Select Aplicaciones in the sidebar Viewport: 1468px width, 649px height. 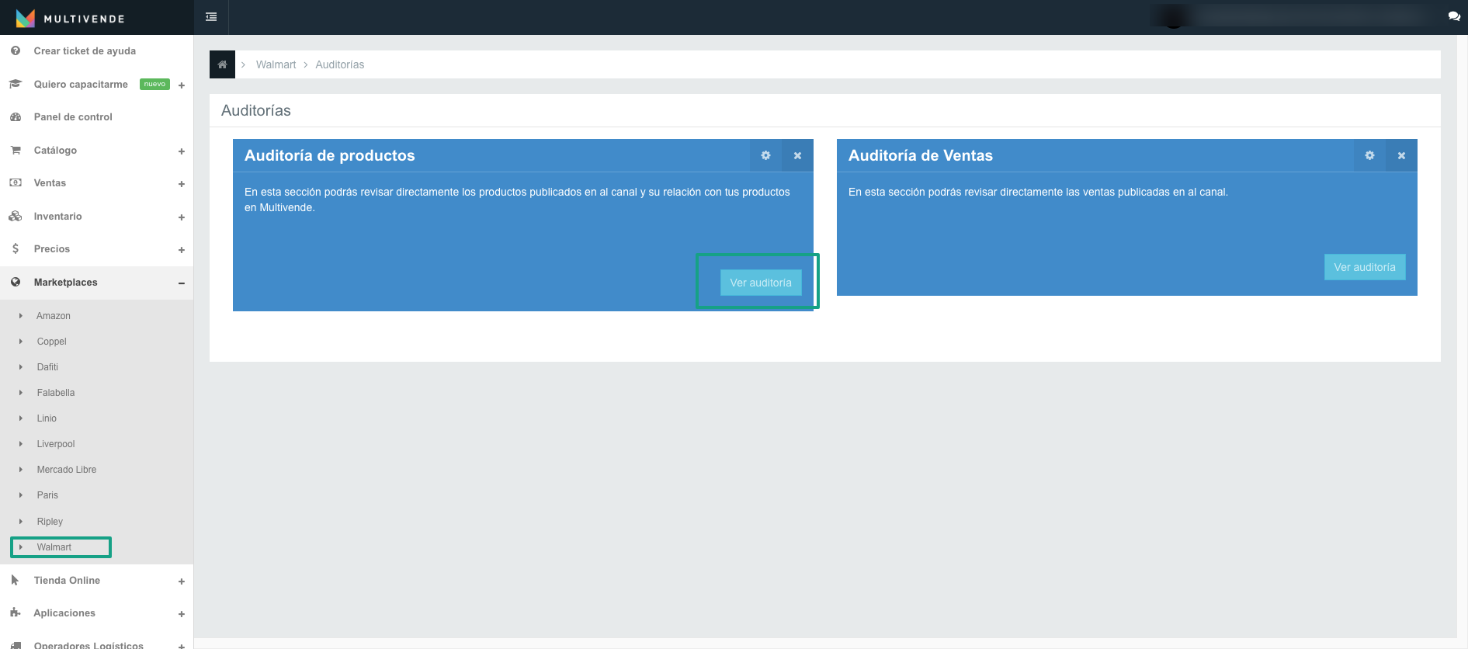[x=64, y=613]
